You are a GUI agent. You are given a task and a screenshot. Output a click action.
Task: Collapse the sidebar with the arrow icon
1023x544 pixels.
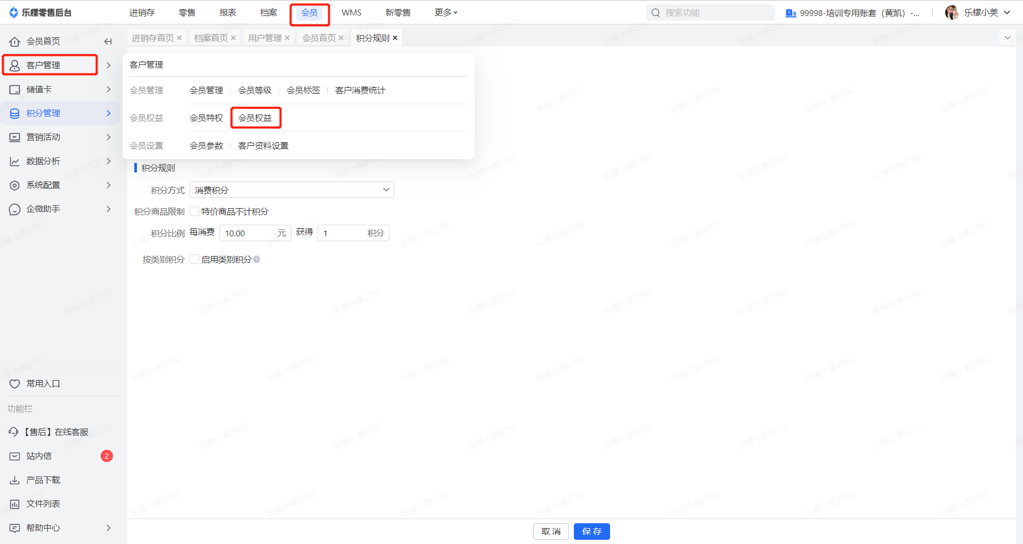tap(108, 42)
